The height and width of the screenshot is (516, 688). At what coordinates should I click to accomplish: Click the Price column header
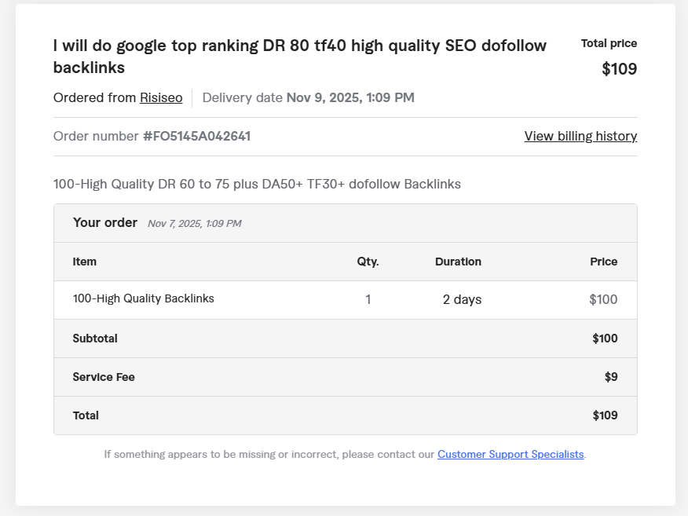[603, 262]
